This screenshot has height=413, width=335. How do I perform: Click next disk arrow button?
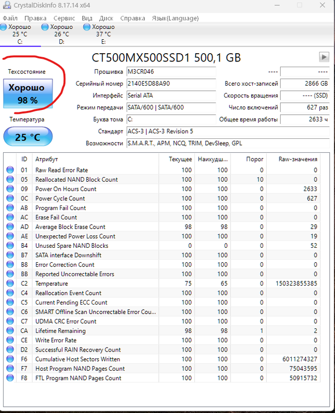click(x=324, y=57)
